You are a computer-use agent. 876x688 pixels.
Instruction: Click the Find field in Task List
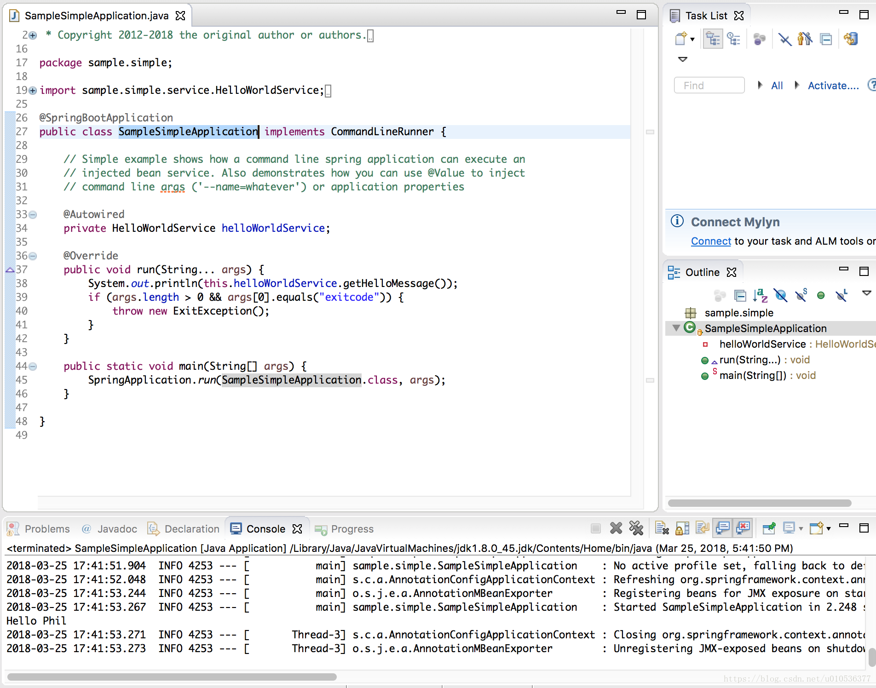pyautogui.click(x=709, y=86)
